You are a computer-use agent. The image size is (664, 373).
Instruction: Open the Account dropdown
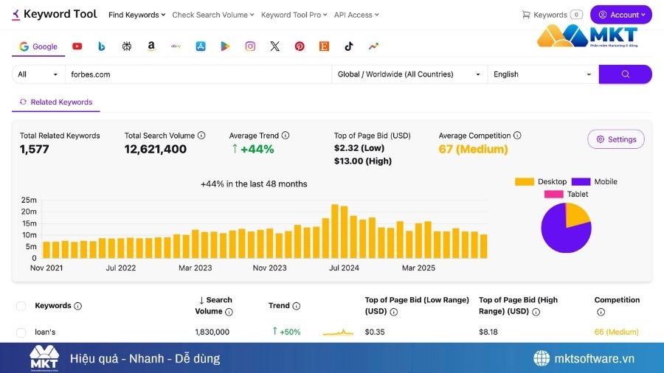[621, 15]
